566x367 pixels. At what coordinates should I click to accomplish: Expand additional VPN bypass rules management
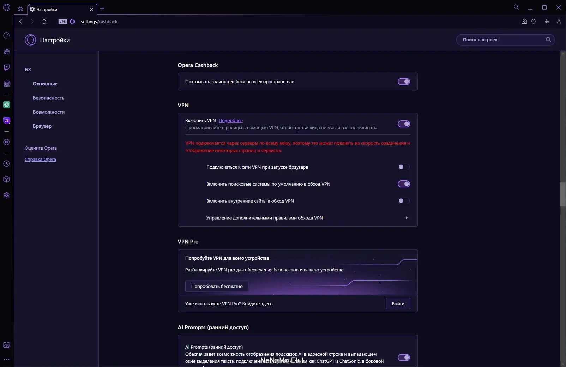[407, 218]
